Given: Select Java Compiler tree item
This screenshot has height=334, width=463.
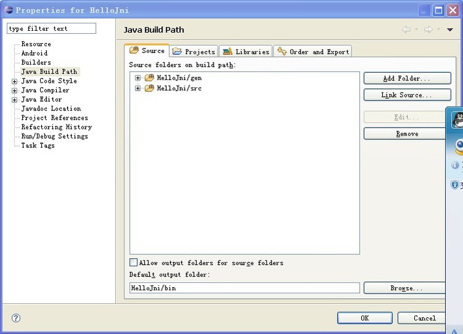Looking at the screenshot, I should pyautogui.click(x=45, y=90).
